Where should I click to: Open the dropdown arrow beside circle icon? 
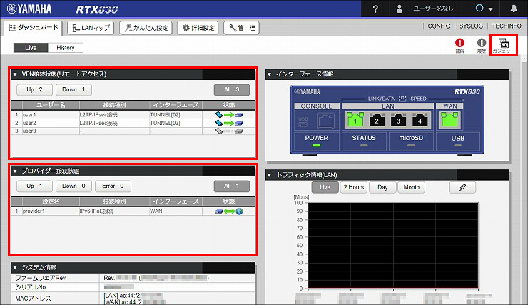click(x=490, y=9)
